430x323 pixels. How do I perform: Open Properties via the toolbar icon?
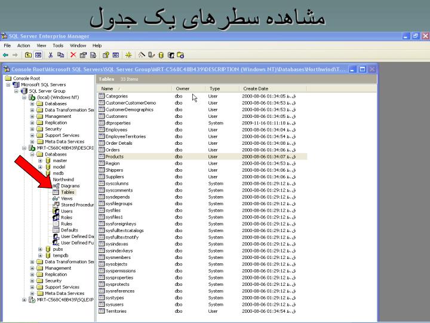[x=83, y=55]
